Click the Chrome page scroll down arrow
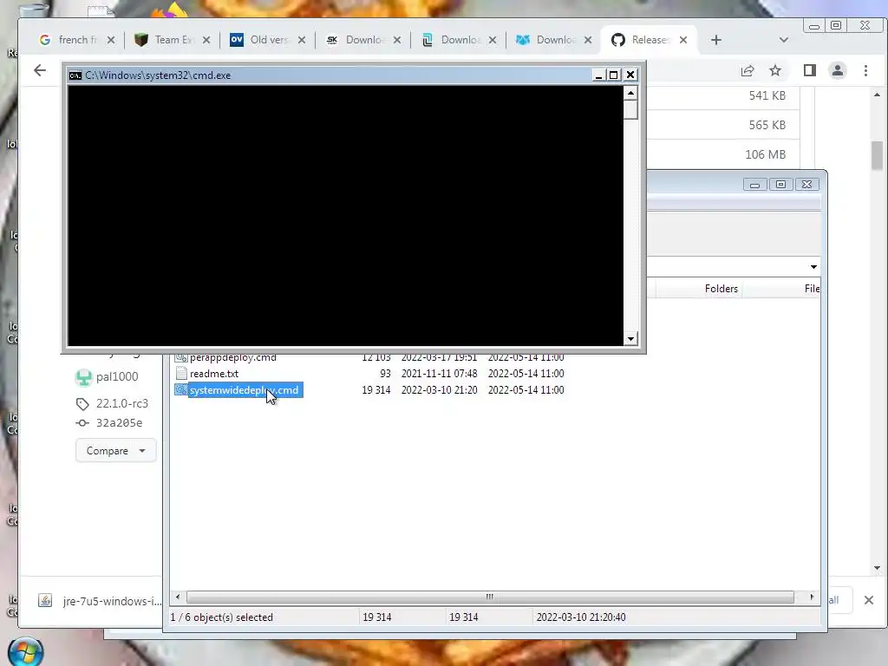Image resolution: width=888 pixels, height=666 pixels. point(878,568)
